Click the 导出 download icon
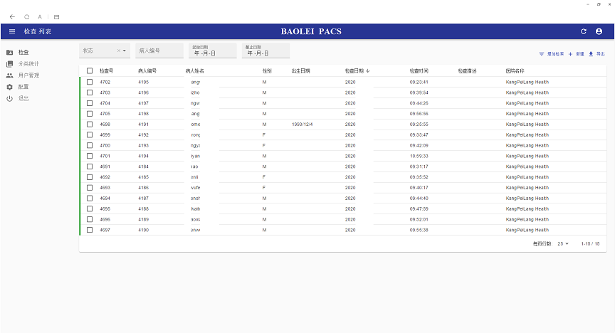 click(591, 54)
